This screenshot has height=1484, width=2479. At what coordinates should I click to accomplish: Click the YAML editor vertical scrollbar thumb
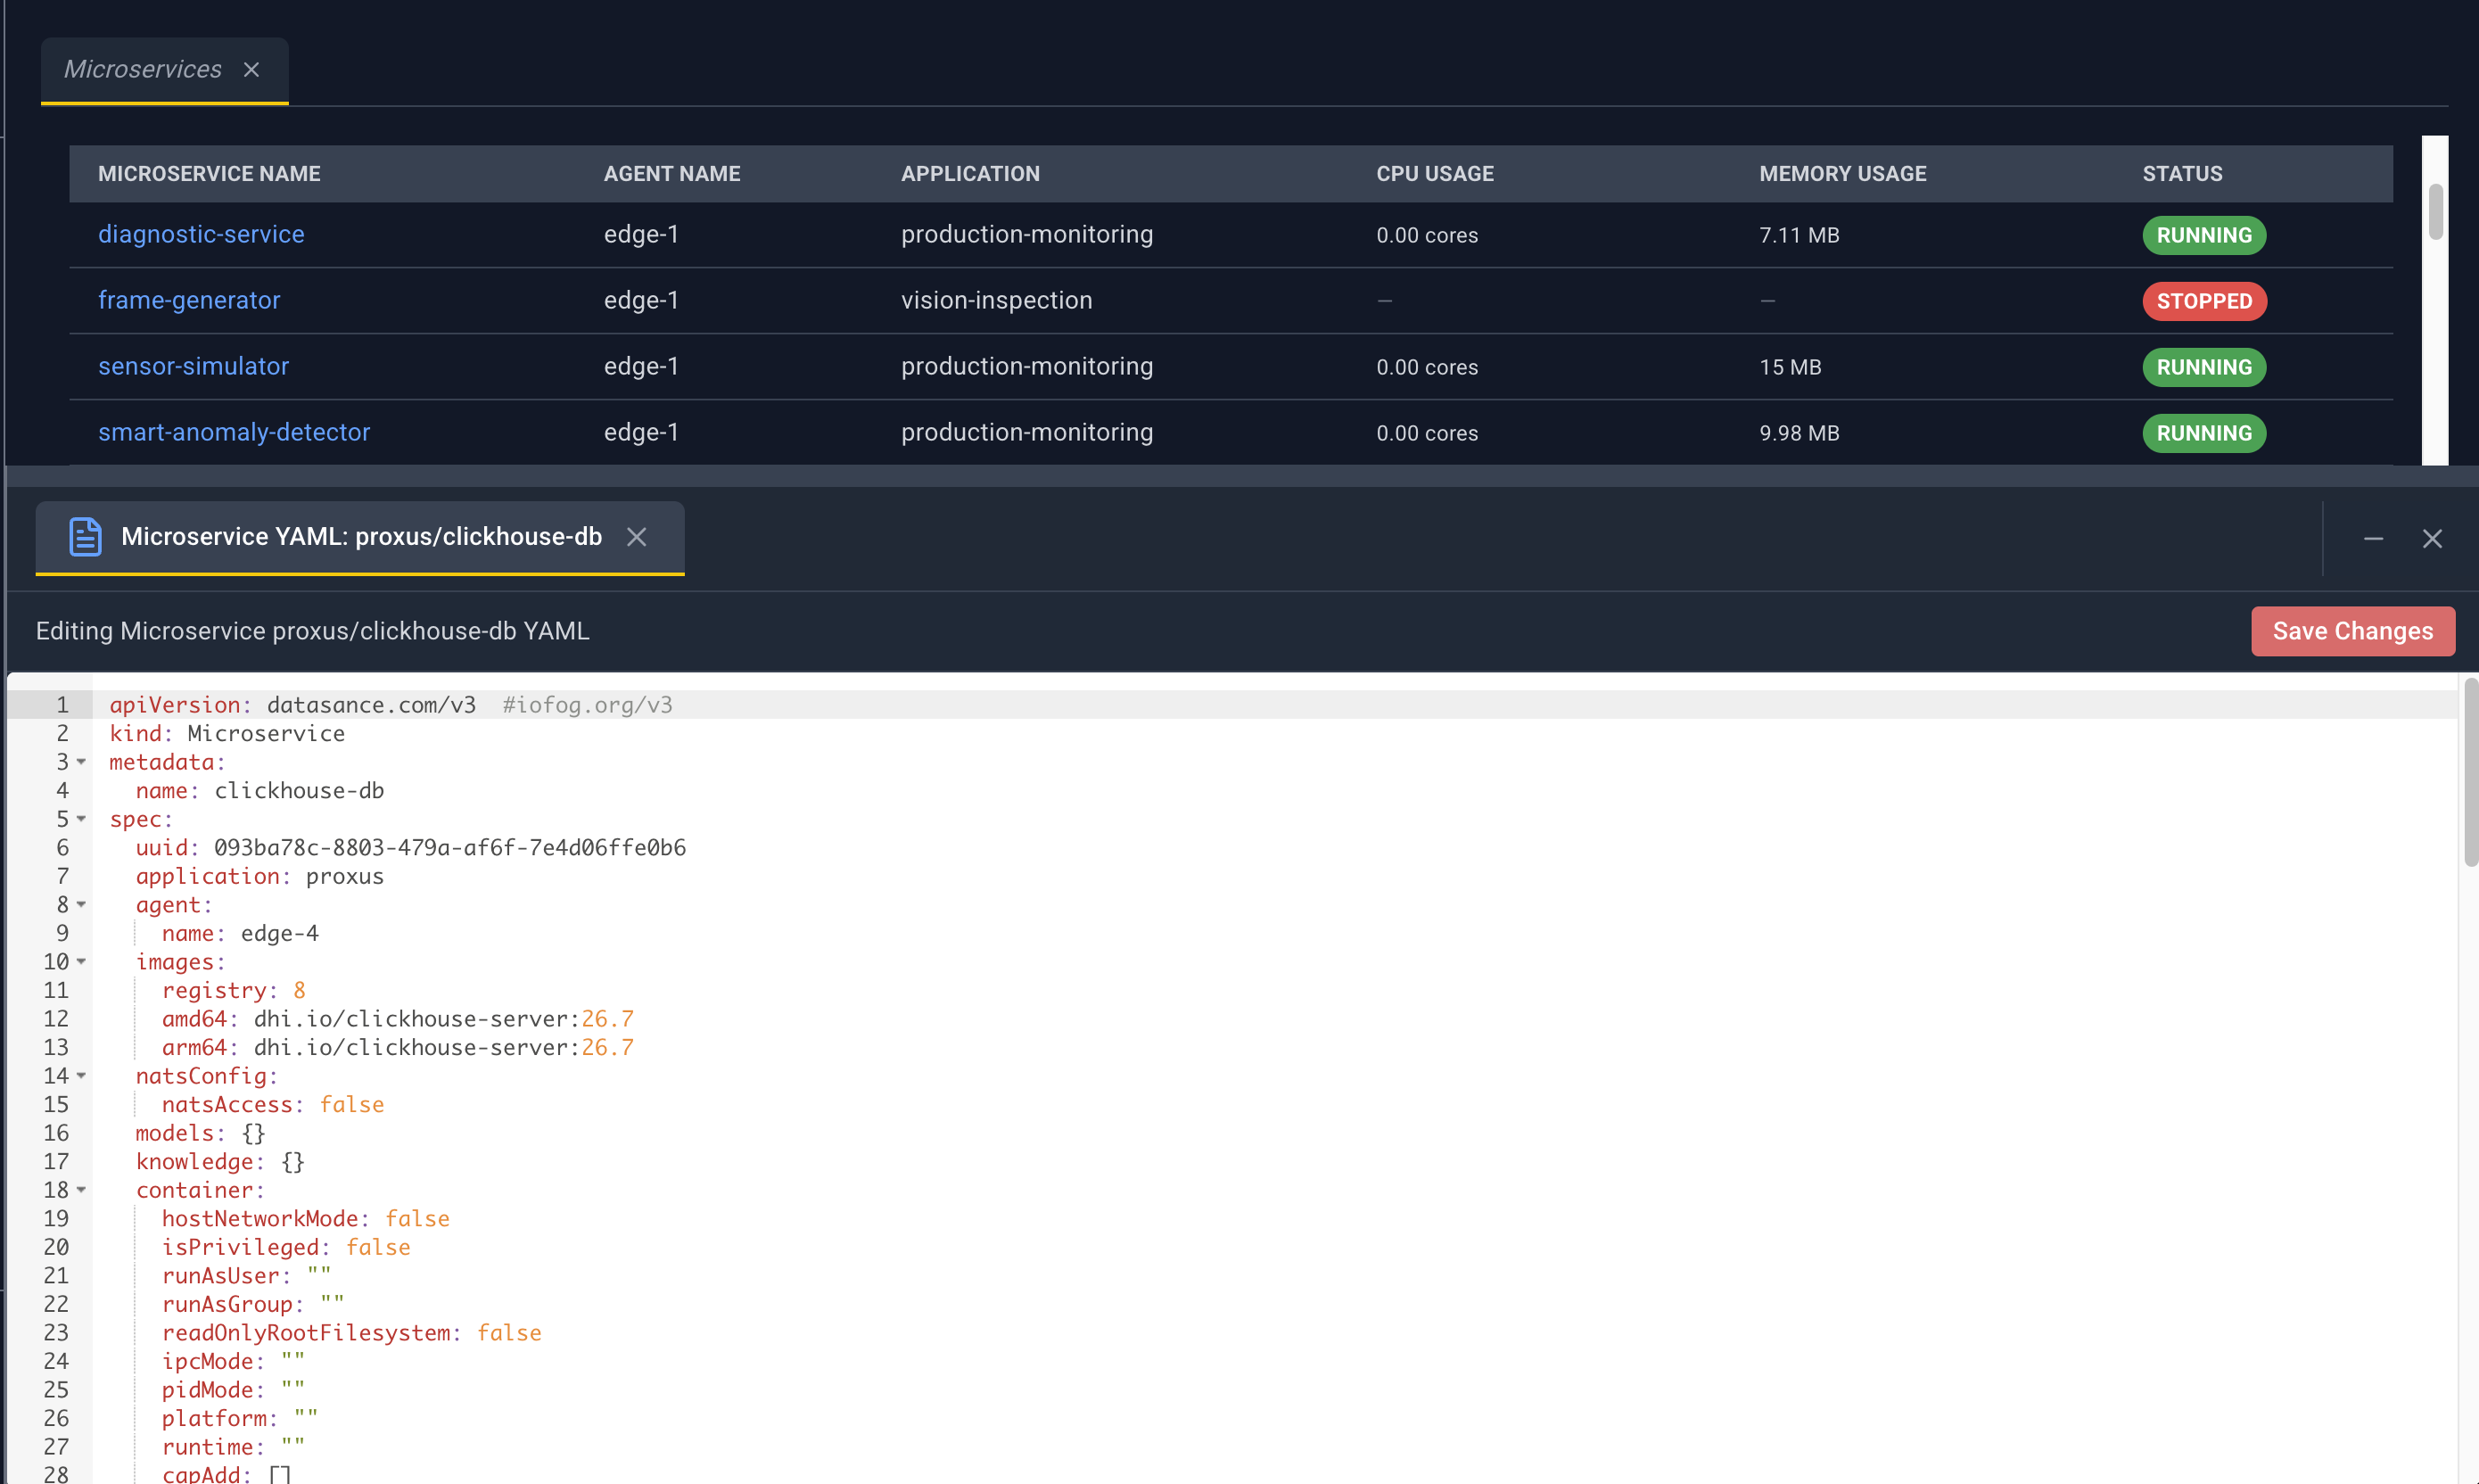point(2471,771)
